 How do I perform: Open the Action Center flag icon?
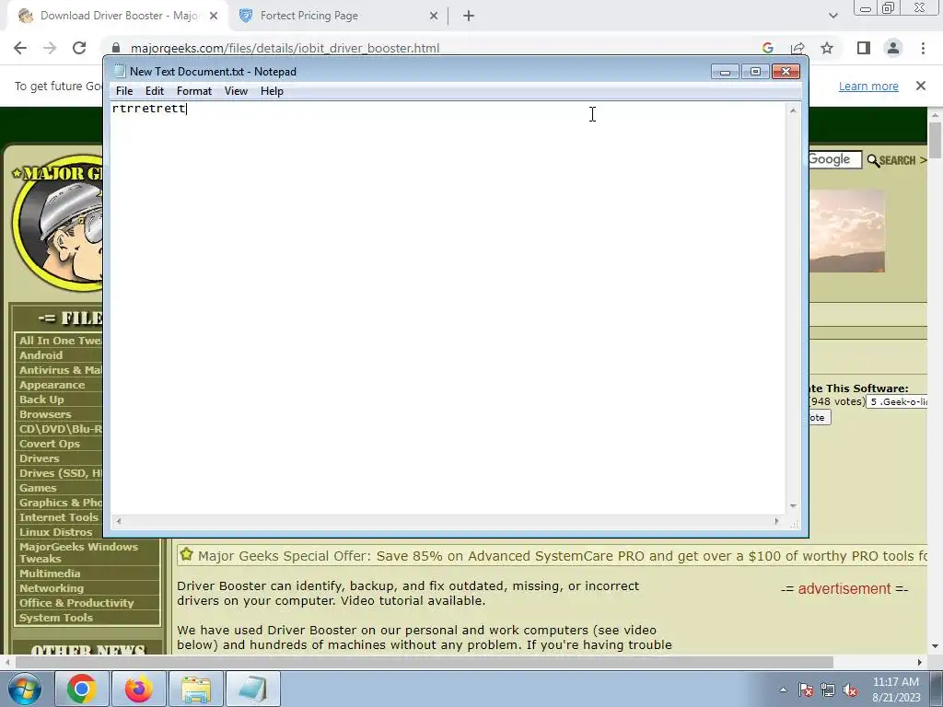(x=805, y=690)
